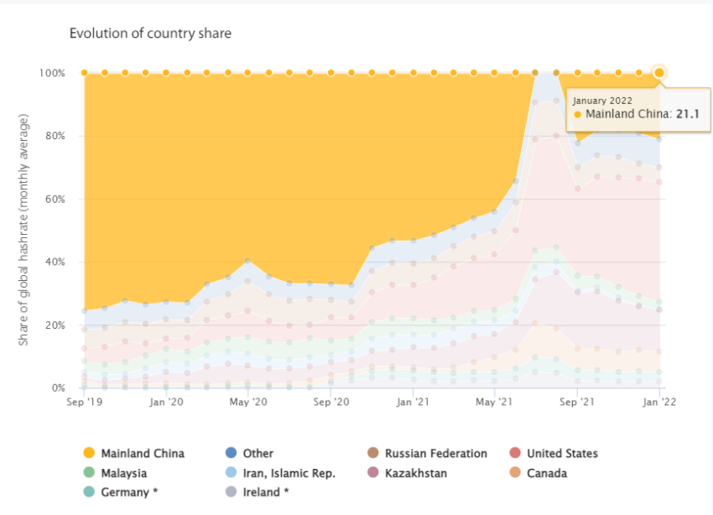Viewport: 713px width, 515px height.
Task: Click the yellow Mainland China legend dot
Action: (x=89, y=453)
